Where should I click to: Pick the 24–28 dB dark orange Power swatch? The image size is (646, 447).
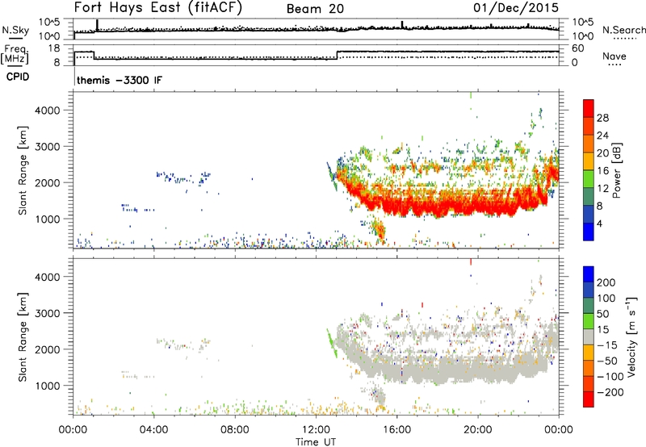589,127
